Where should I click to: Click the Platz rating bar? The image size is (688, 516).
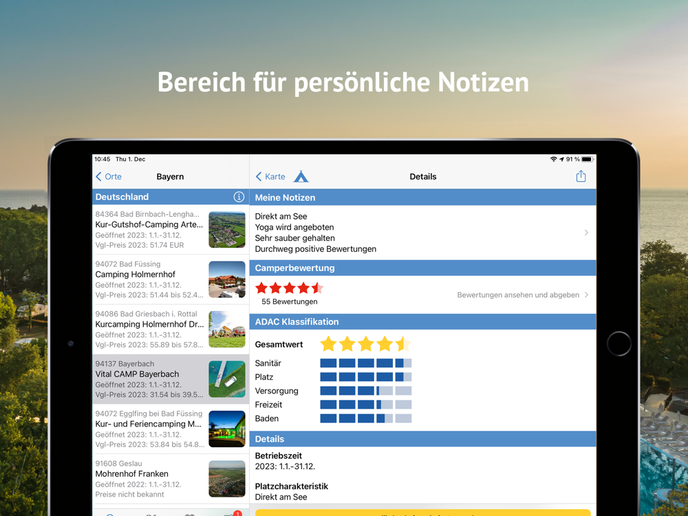tap(365, 377)
